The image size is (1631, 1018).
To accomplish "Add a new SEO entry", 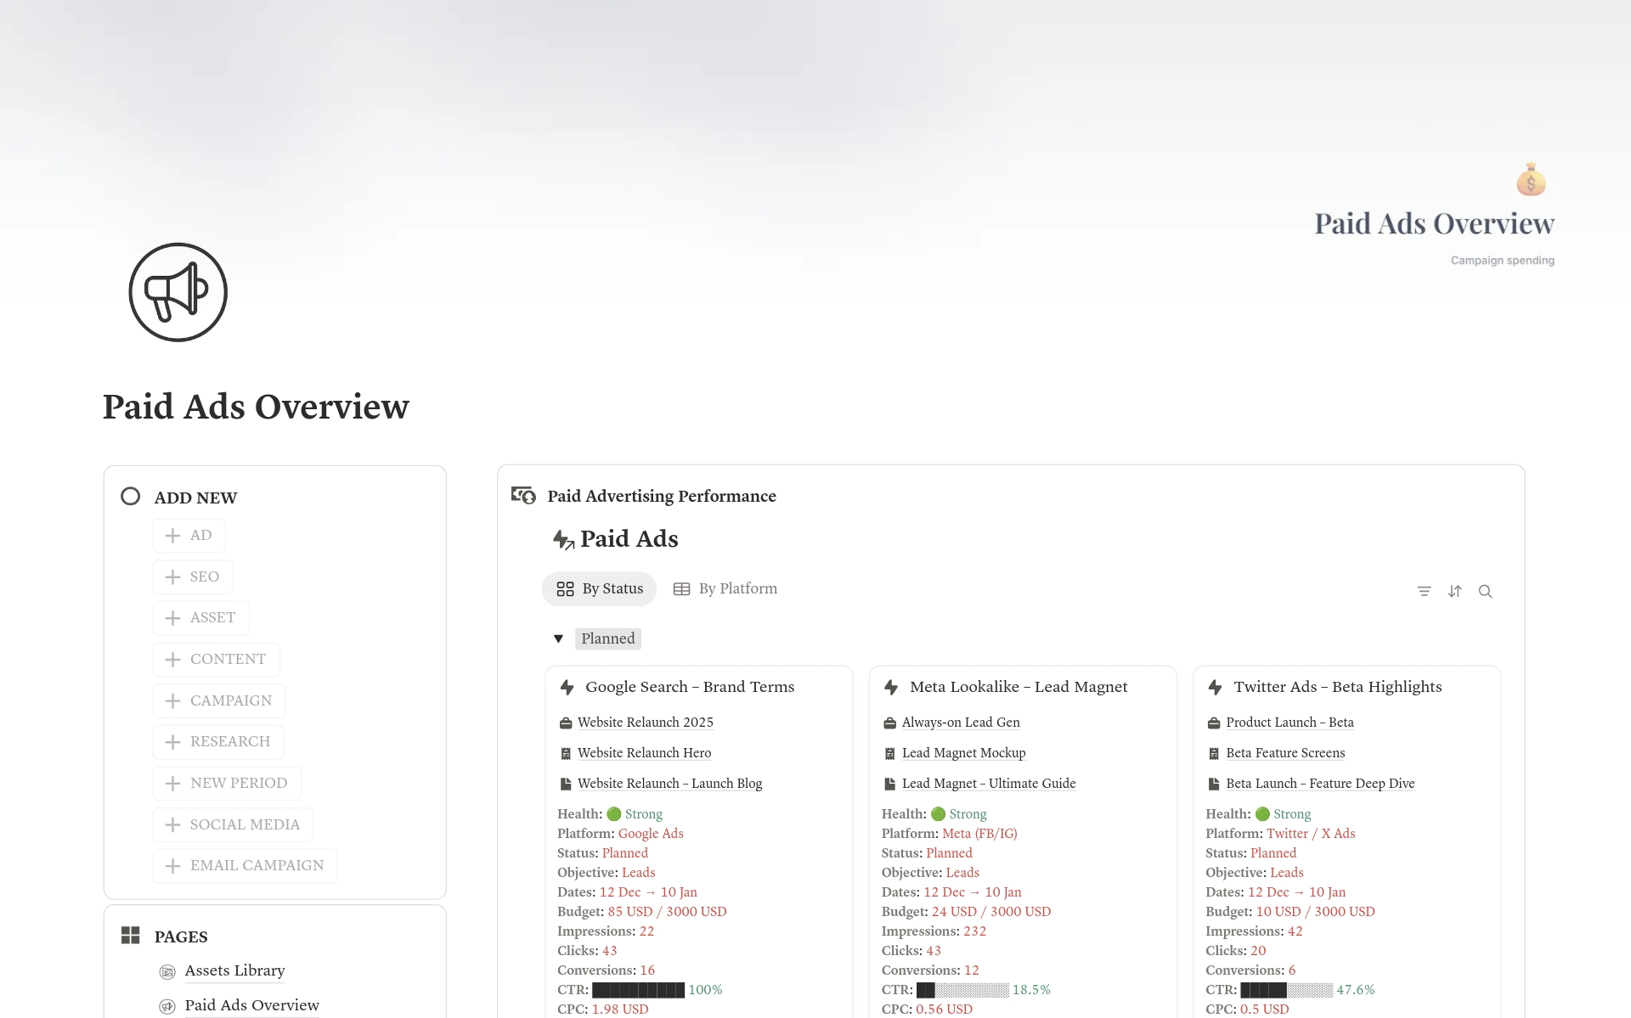I will 193,576.
